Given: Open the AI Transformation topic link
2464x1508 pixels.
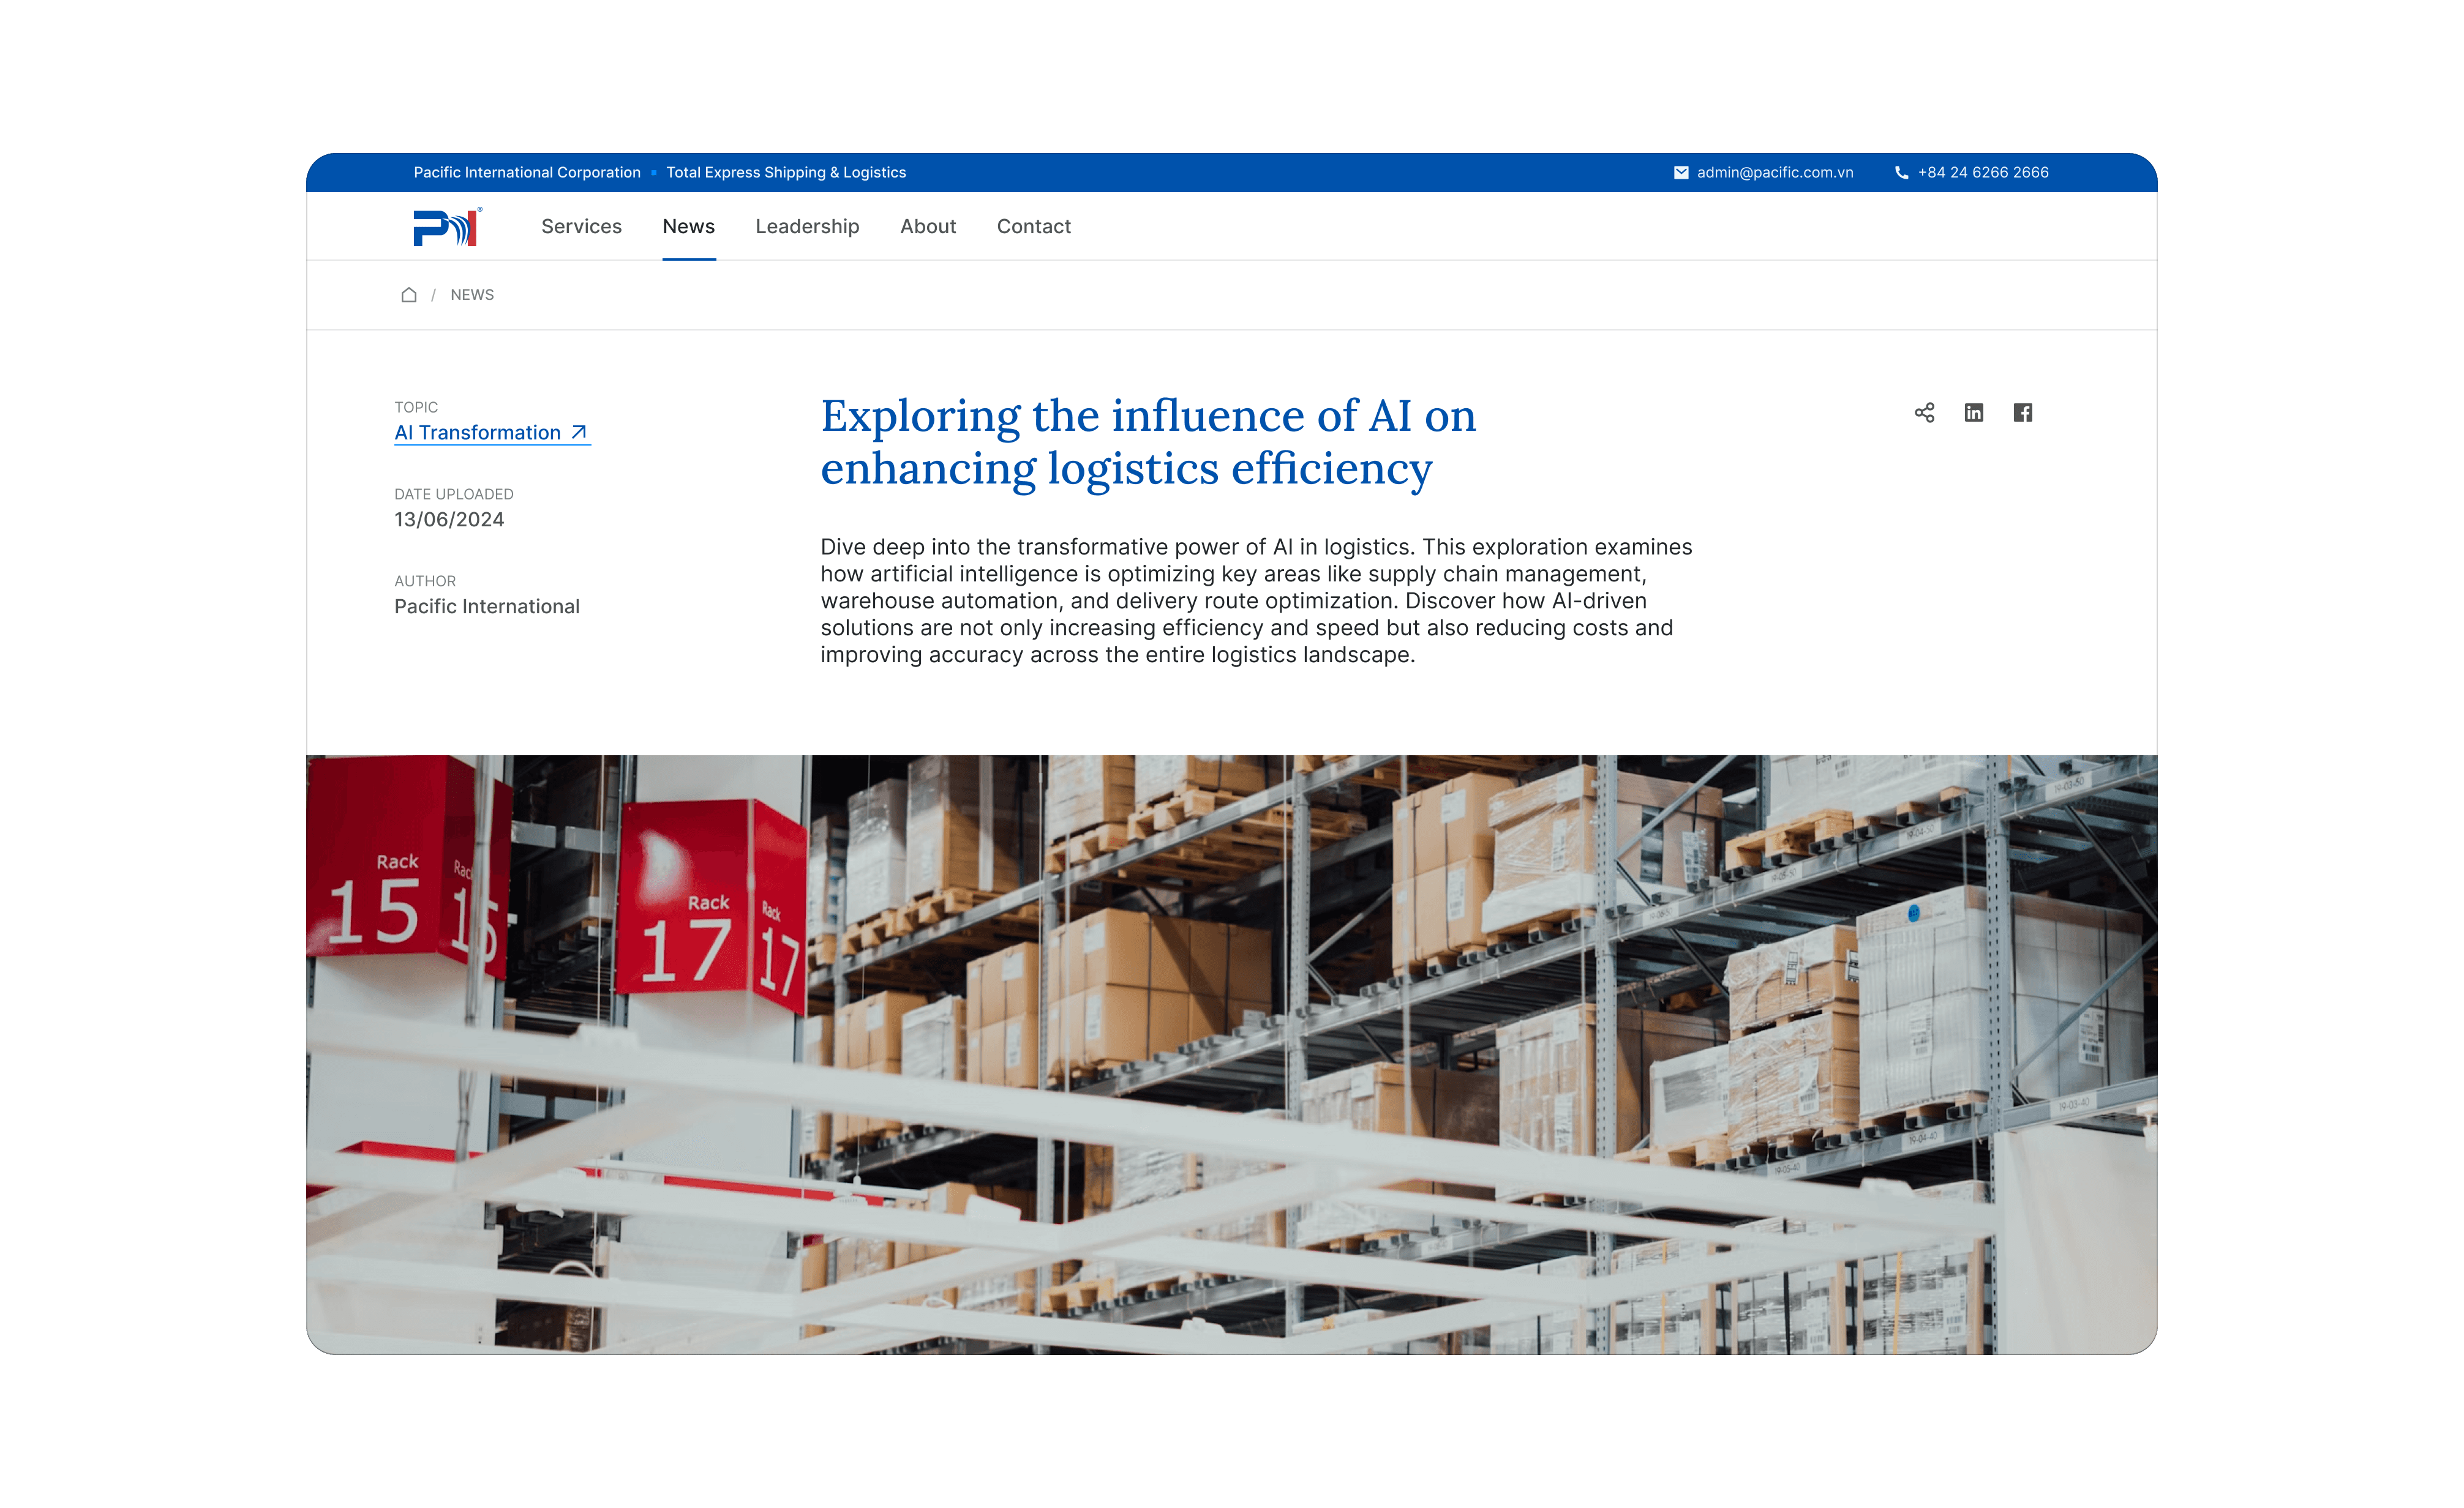Looking at the screenshot, I should click(x=477, y=433).
